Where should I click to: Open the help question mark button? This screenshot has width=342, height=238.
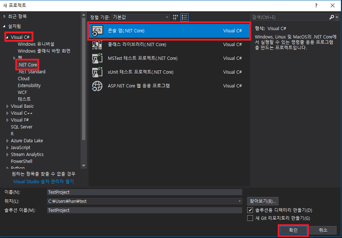316,6
